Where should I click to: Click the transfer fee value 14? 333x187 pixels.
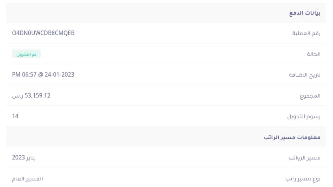click(x=15, y=116)
